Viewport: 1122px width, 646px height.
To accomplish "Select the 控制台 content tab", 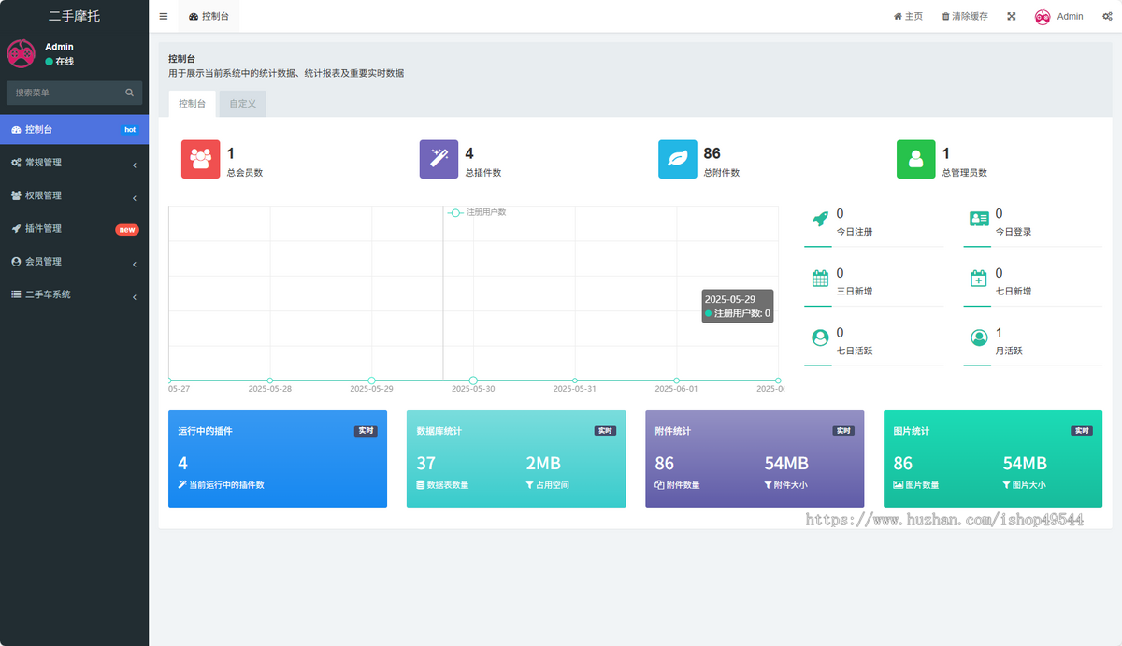I will (x=192, y=104).
